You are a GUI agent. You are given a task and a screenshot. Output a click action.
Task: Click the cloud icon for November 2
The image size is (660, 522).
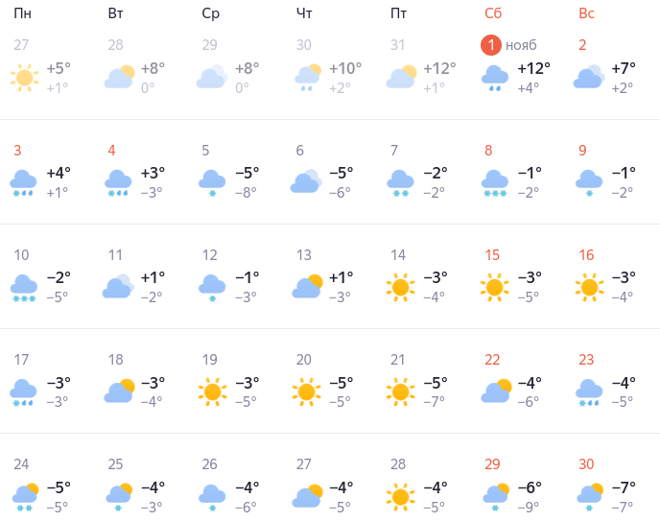pos(589,78)
